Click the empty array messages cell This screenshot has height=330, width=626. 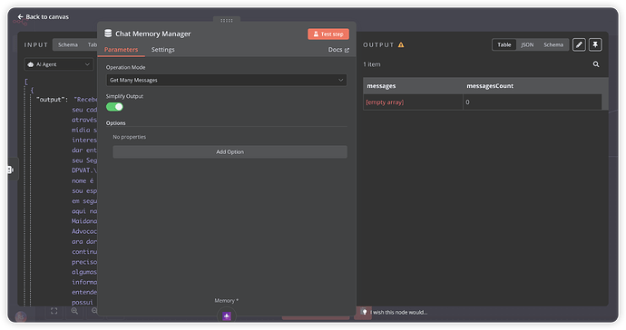coord(413,102)
